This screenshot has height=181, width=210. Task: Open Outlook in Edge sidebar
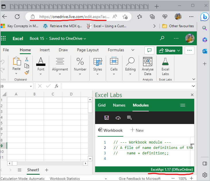click(205, 51)
